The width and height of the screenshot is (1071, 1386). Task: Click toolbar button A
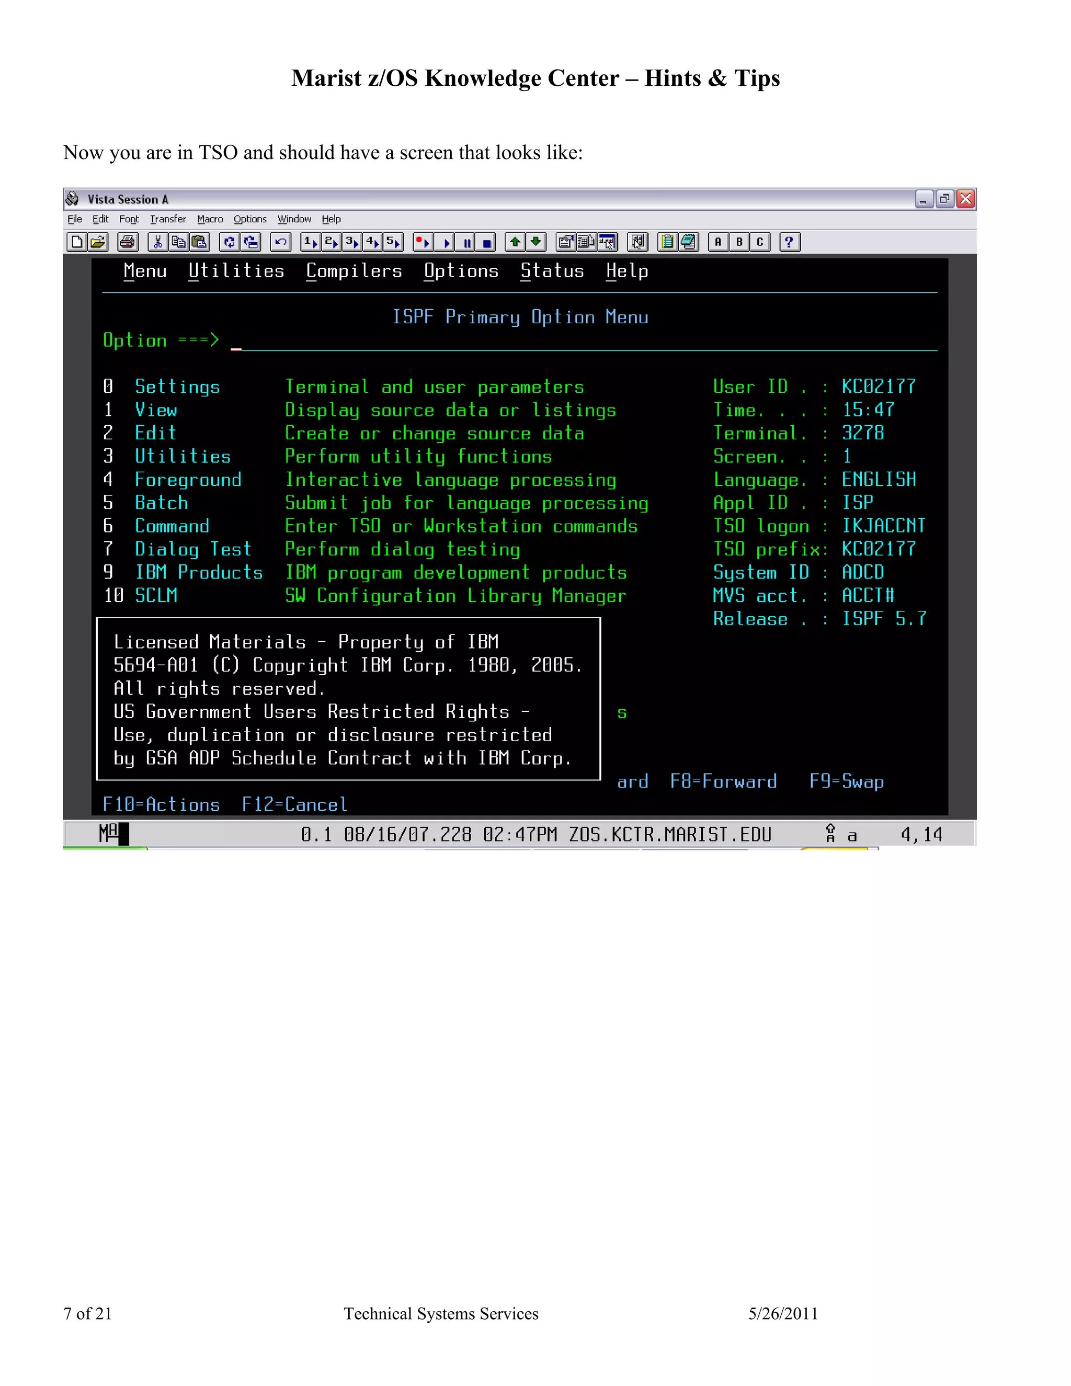[717, 242]
